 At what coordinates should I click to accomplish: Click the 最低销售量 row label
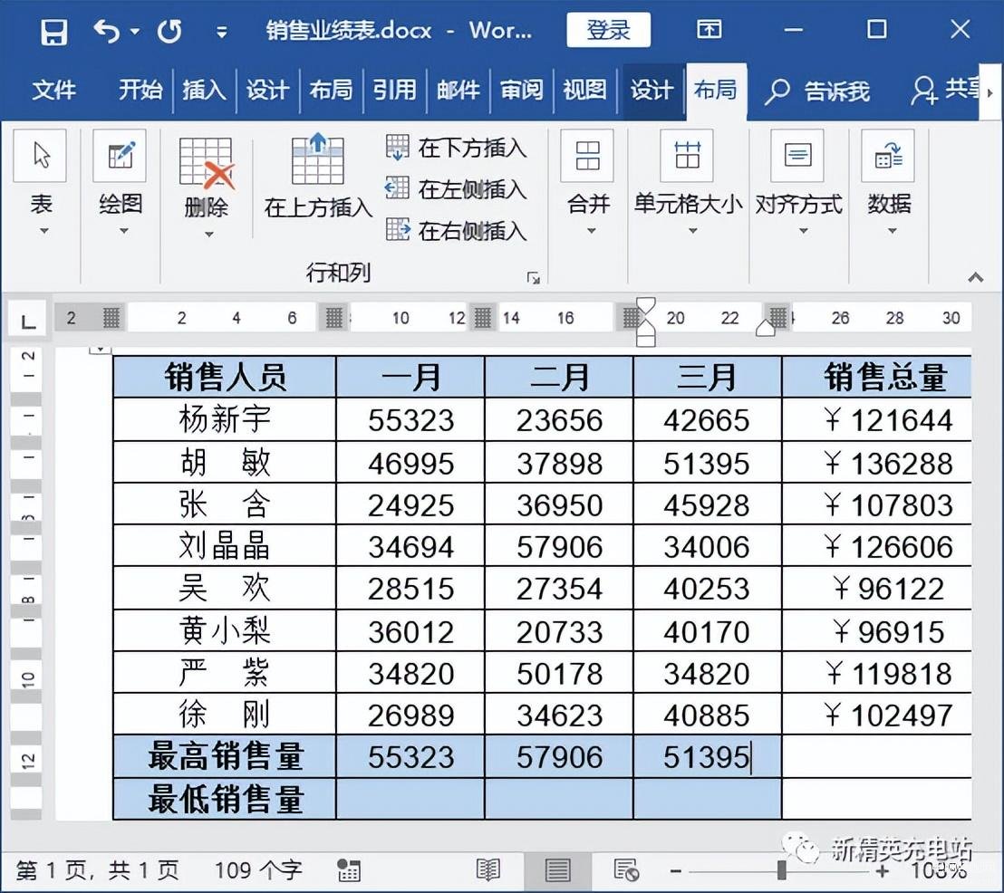coord(225,800)
